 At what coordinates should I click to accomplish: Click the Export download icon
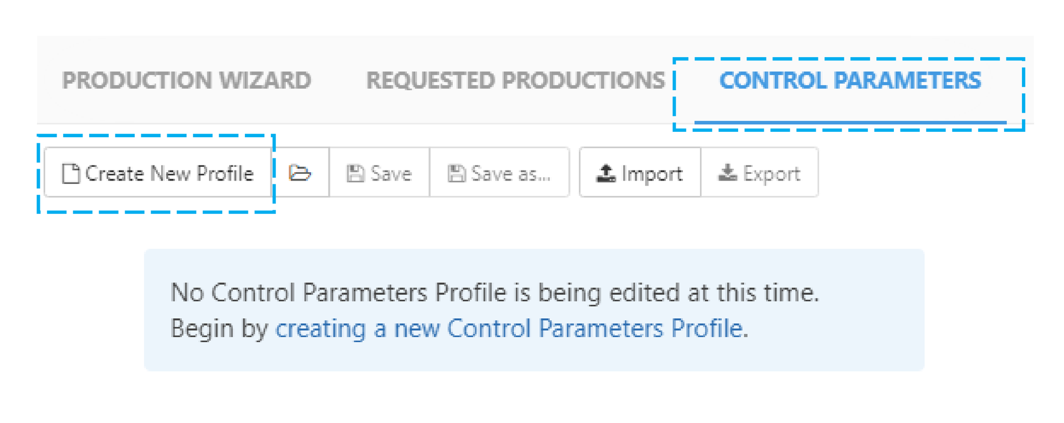[728, 173]
